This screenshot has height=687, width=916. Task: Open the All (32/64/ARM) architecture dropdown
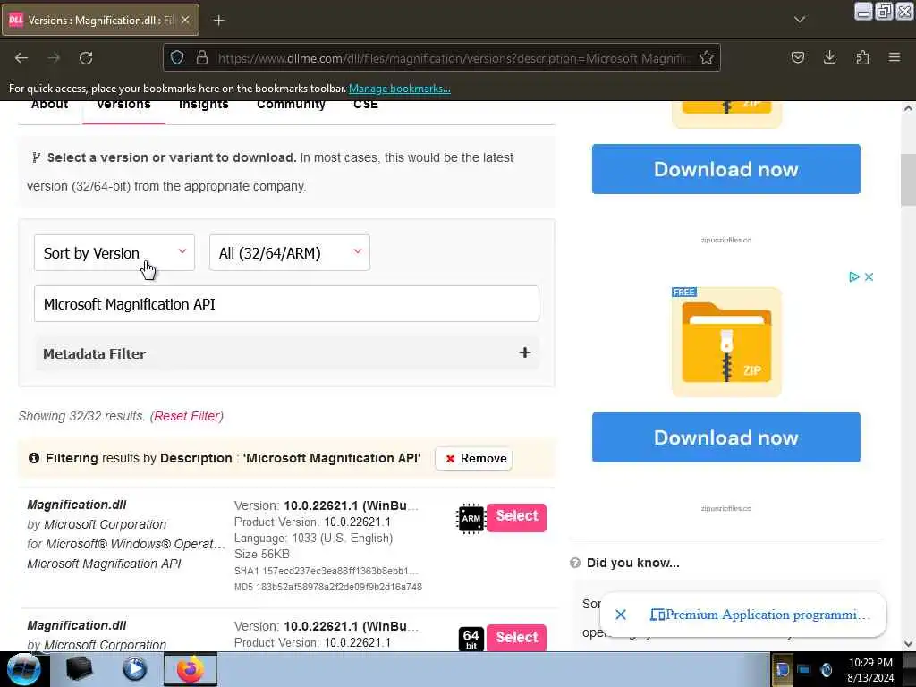[290, 253]
